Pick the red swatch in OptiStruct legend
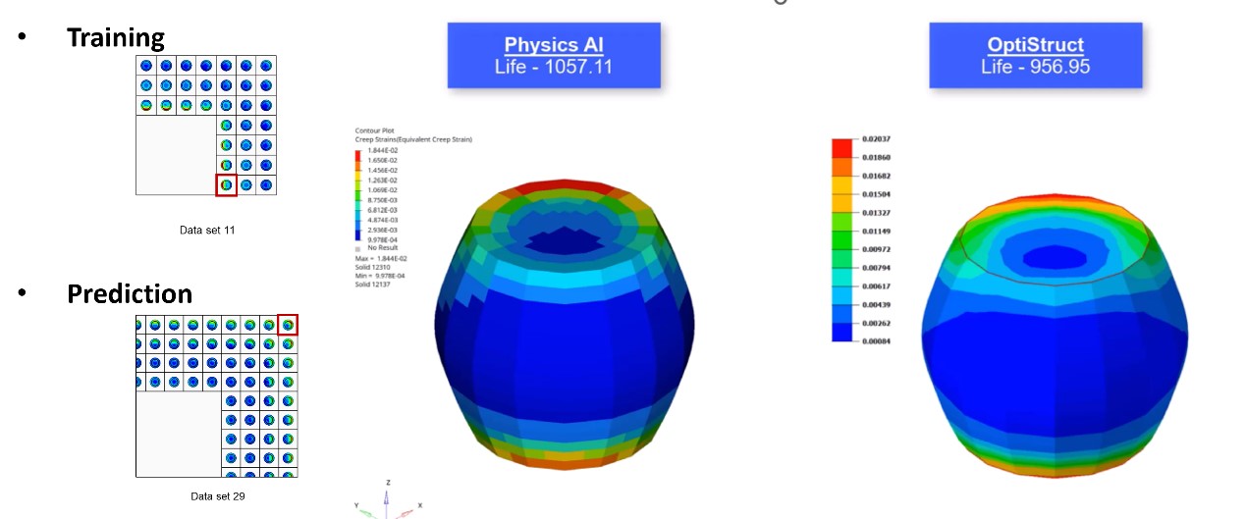Image resolution: width=1246 pixels, height=519 pixels. pyautogui.click(x=841, y=148)
